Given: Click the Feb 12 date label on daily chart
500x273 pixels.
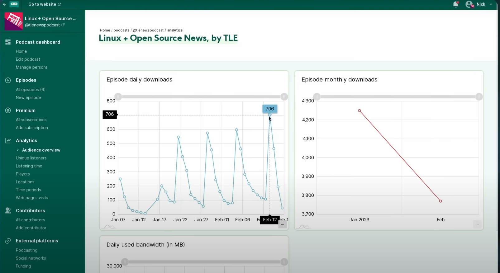Looking at the screenshot, I should [270, 220].
